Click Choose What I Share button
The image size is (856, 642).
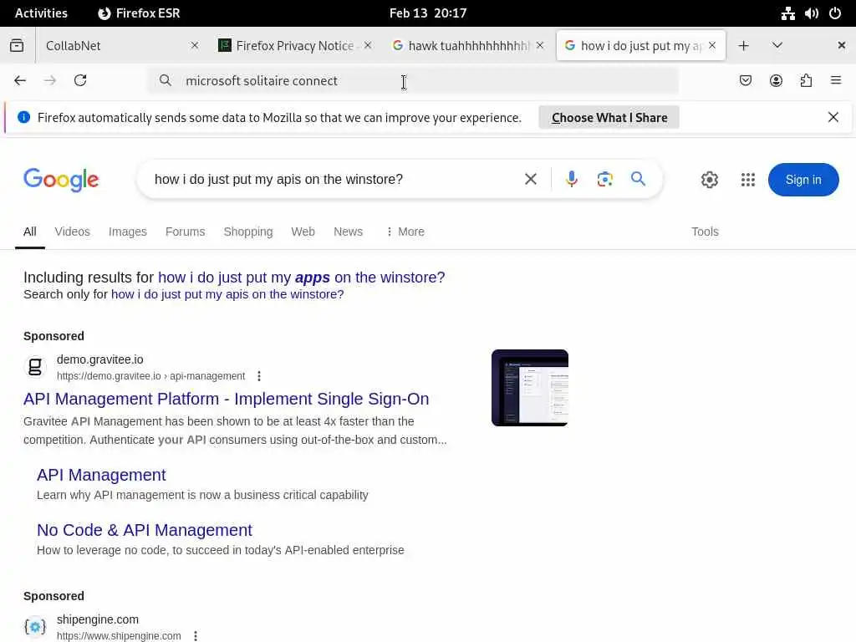(x=609, y=118)
